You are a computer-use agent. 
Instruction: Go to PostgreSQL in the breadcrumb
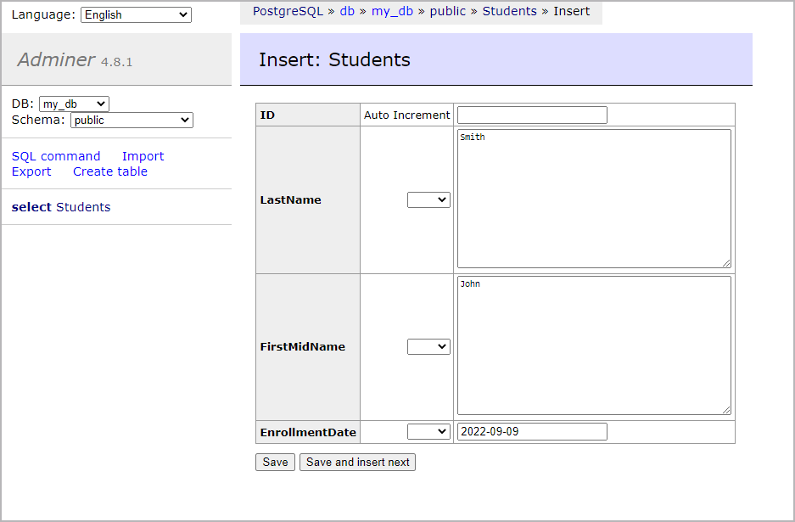288,11
